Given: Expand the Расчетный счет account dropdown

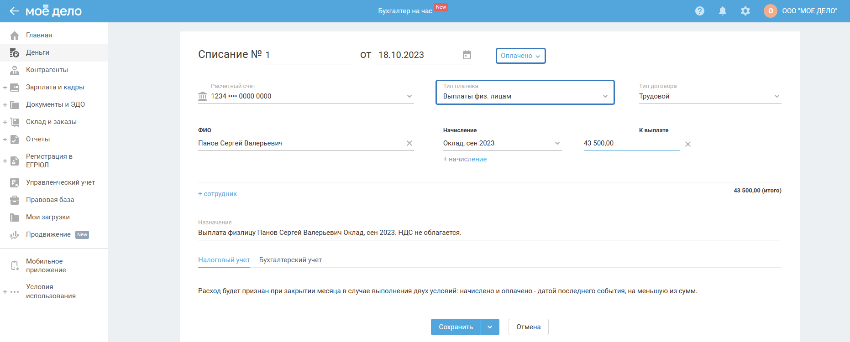Looking at the screenshot, I should point(409,96).
